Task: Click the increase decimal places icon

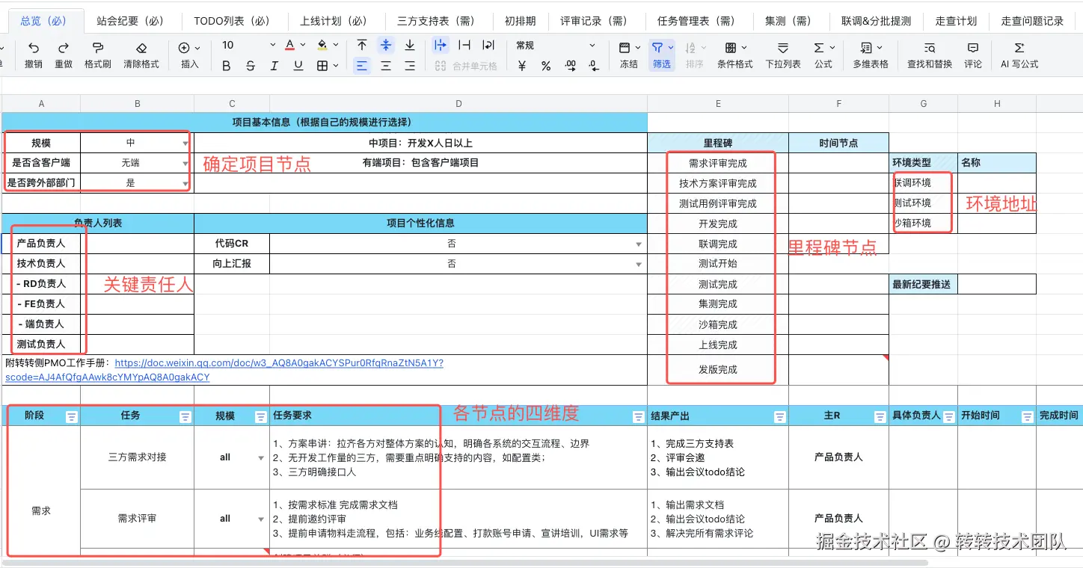Action: pyautogui.click(x=570, y=66)
